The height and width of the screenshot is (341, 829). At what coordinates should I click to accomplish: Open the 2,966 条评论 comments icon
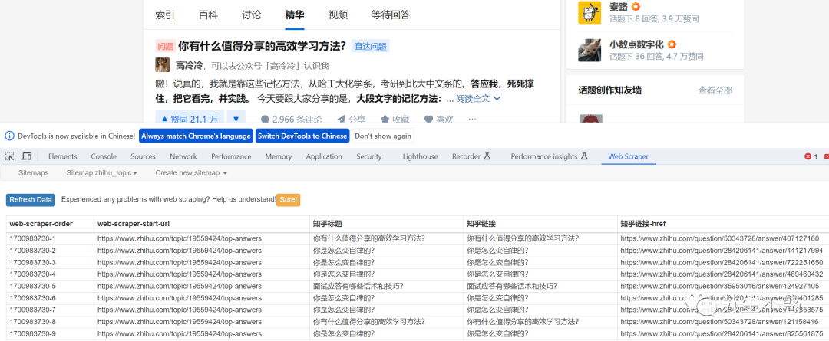pyautogui.click(x=265, y=120)
